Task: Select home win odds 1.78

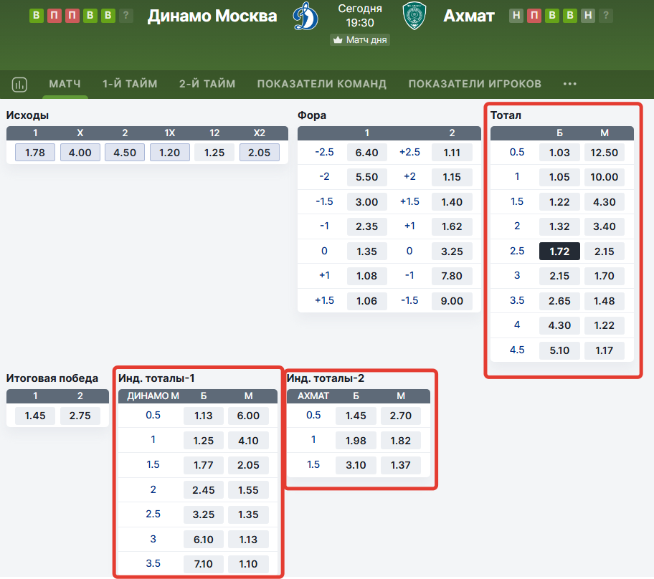Action: pyautogui.click(x=35, y=153)
